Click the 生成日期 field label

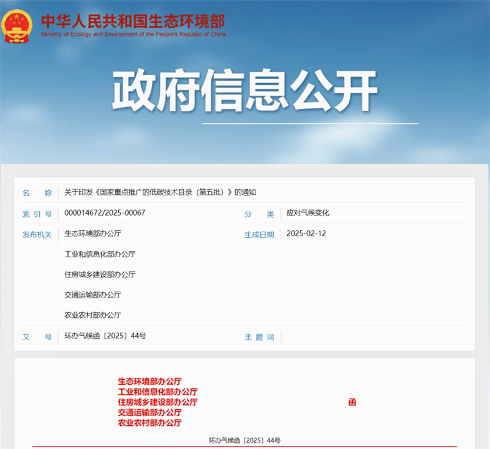pyautogui.click(x=259, y=235)
